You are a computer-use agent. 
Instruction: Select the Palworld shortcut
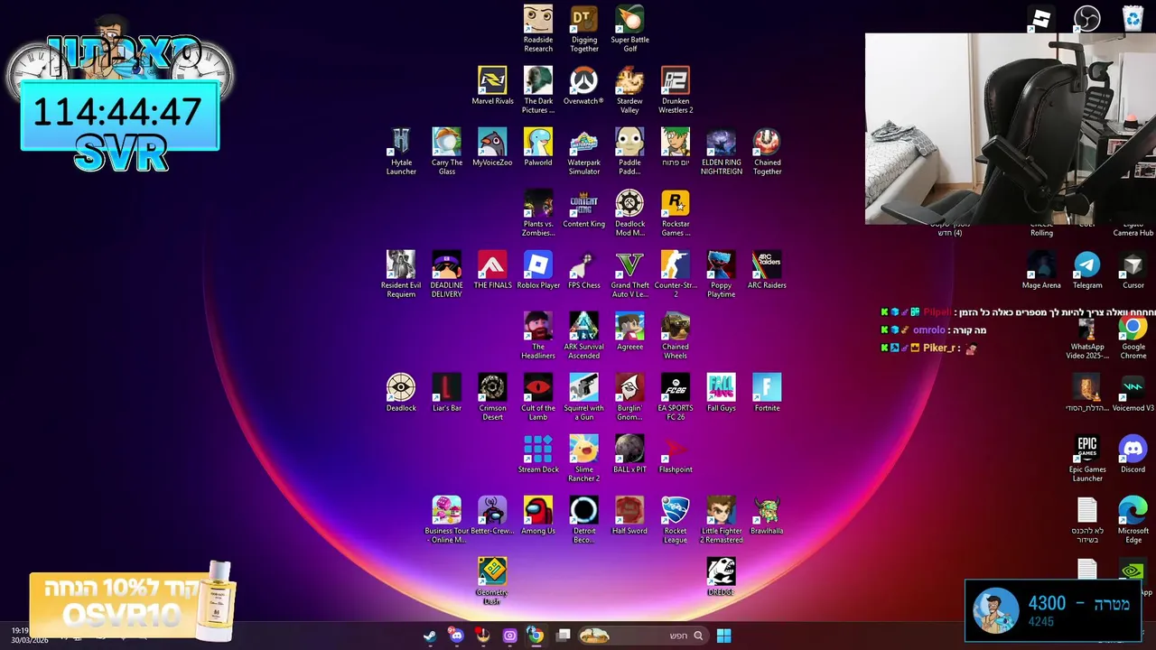(538, 142)
